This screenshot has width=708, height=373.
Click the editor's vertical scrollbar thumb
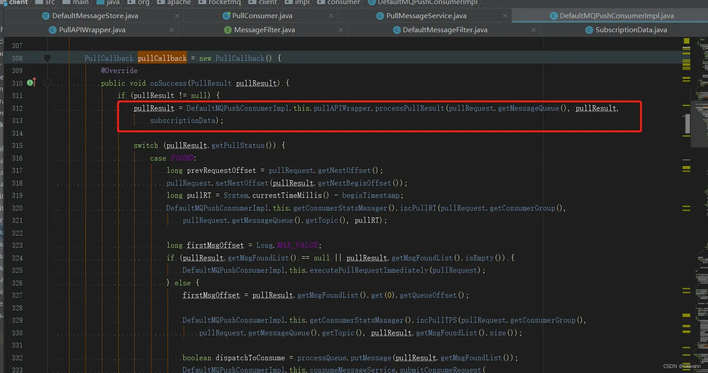coord(687,124)
